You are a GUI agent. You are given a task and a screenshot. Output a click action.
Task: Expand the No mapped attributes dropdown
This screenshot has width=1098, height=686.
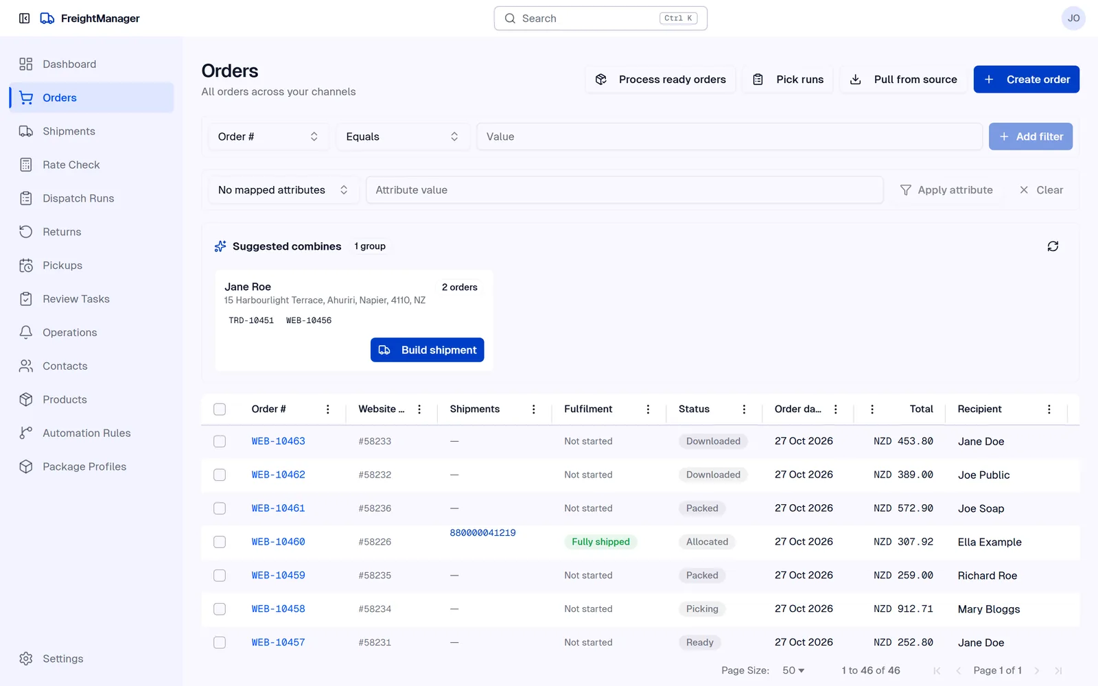[x=283, y=190]
